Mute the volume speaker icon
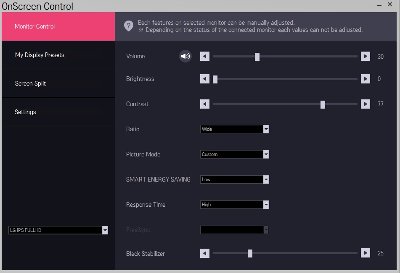This screenshot has width=400, height=273. (x=185, y=56)
